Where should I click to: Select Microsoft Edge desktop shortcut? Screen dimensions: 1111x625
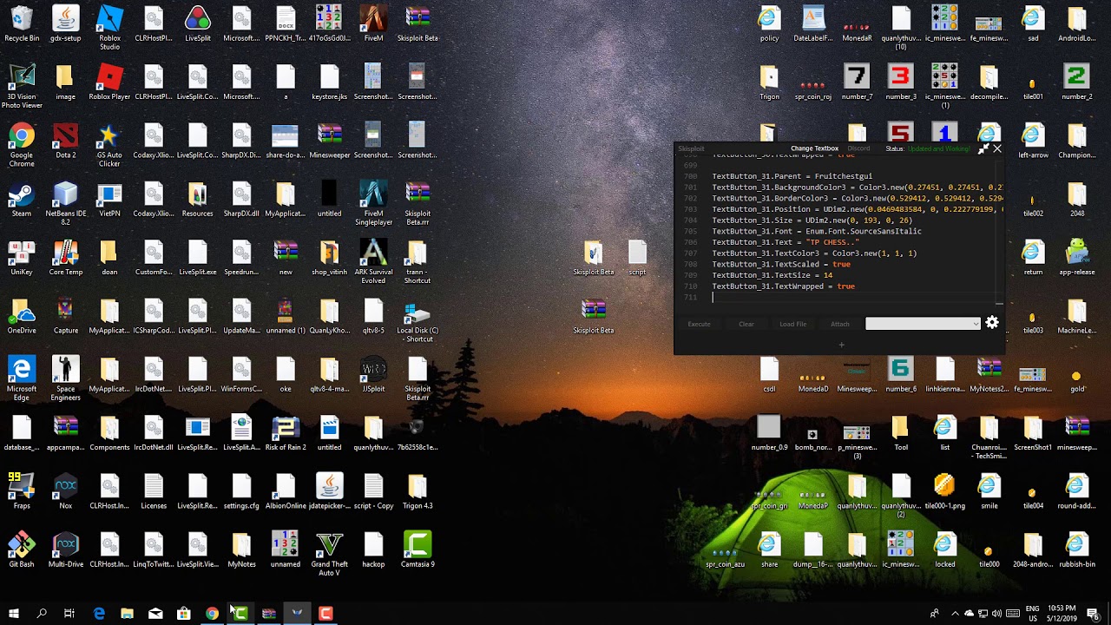click(22, 378)
